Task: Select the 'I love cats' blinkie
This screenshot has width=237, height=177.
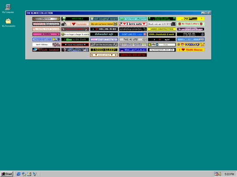Action: (133, 24)
